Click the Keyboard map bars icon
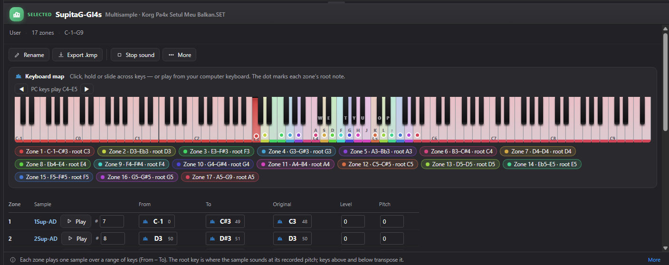The image size is (669, 265). (x=19, y=76)
